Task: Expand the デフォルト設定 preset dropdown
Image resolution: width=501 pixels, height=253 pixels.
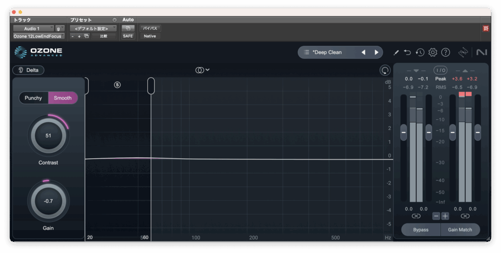Action: click(x=92, y=28)
